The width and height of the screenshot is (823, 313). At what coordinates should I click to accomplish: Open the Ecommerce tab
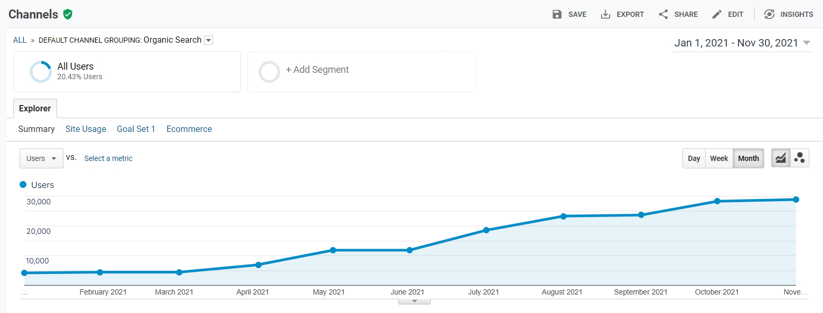tap(189, 129)
